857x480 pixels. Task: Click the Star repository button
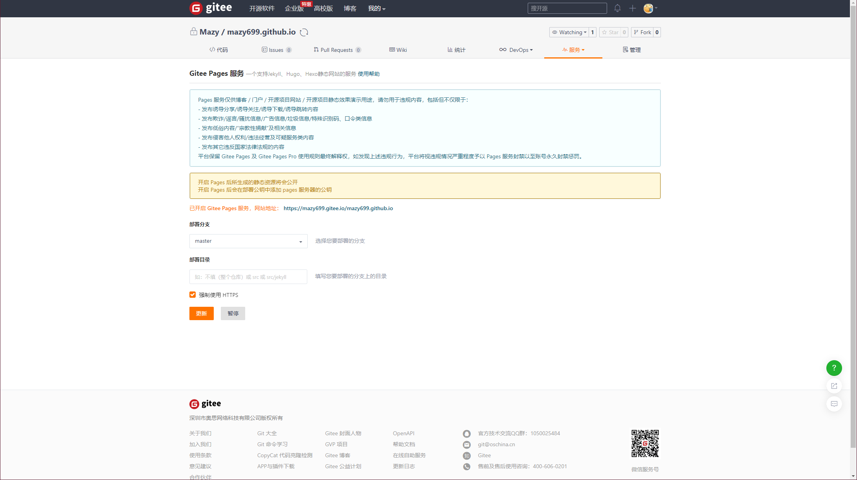(x=610, y=32)
